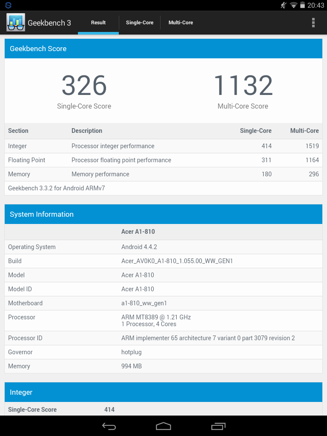Select the Floating Point row label
The image size is (327, 436).
point(26,160)
